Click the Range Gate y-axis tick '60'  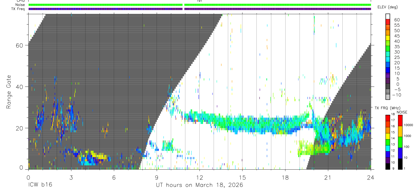point(19,45)
